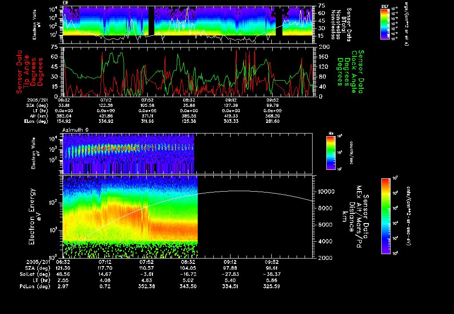This screenshot has height=314, width=454.
Task: Select PdLon value 325.59
Action: (272, 287)
